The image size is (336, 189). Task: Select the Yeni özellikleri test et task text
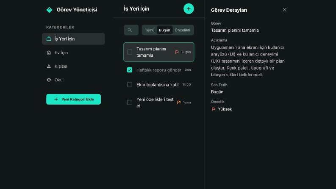point(155,103)
